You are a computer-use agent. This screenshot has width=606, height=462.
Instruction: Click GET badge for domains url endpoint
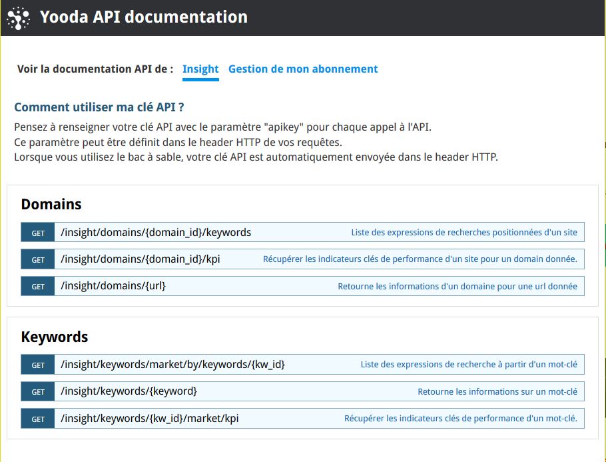[38, 286]
